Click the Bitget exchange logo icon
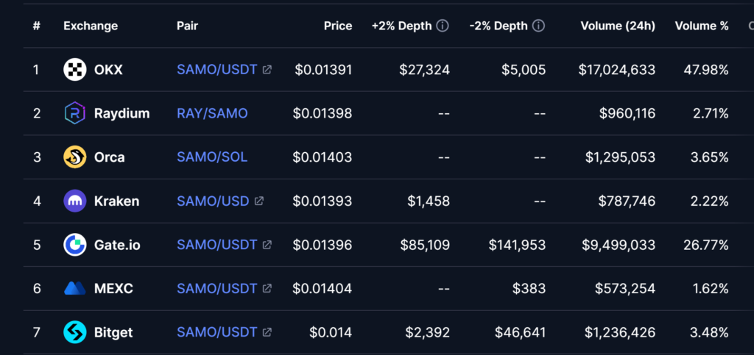The image size is (754, 355). click(75, 332)
